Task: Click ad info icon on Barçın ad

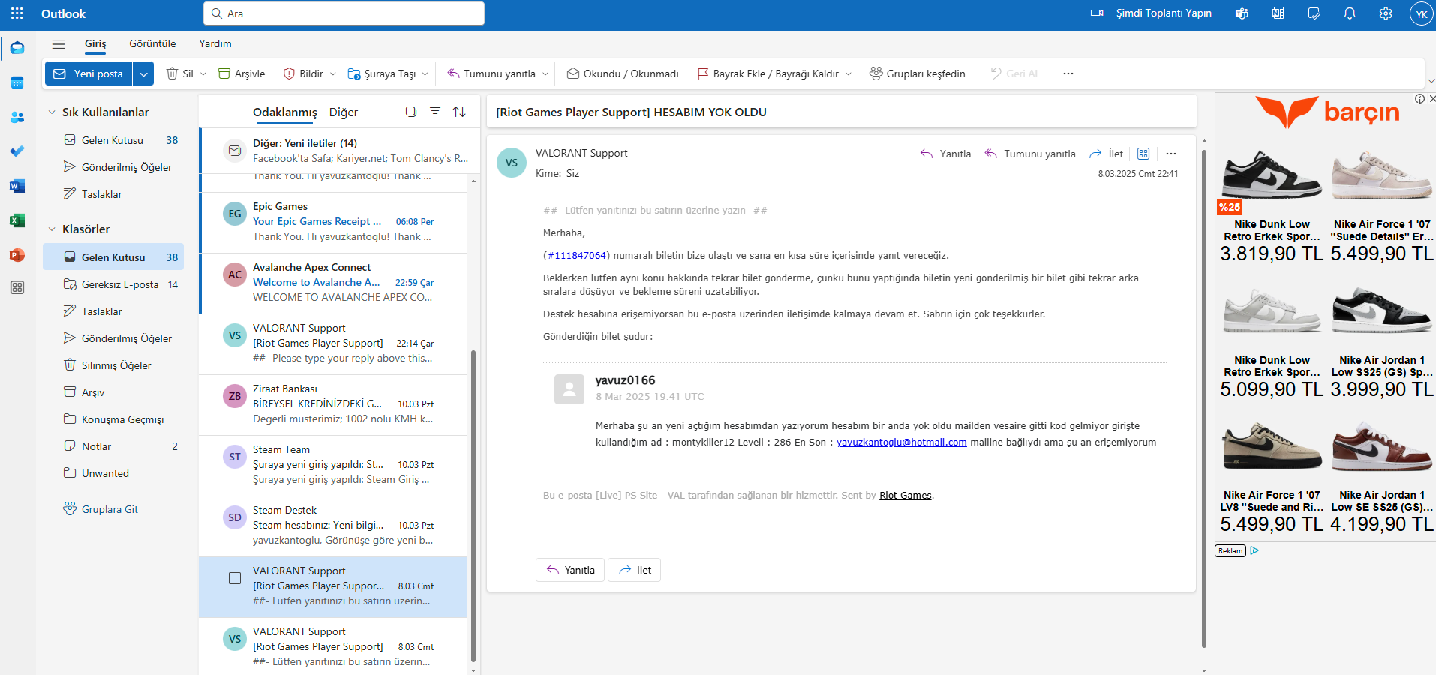Action: [1419, 99]
